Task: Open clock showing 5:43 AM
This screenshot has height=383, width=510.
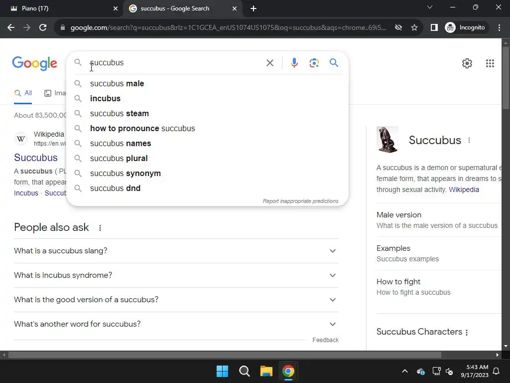Action: pyautogui.click(x=475, y=371)
